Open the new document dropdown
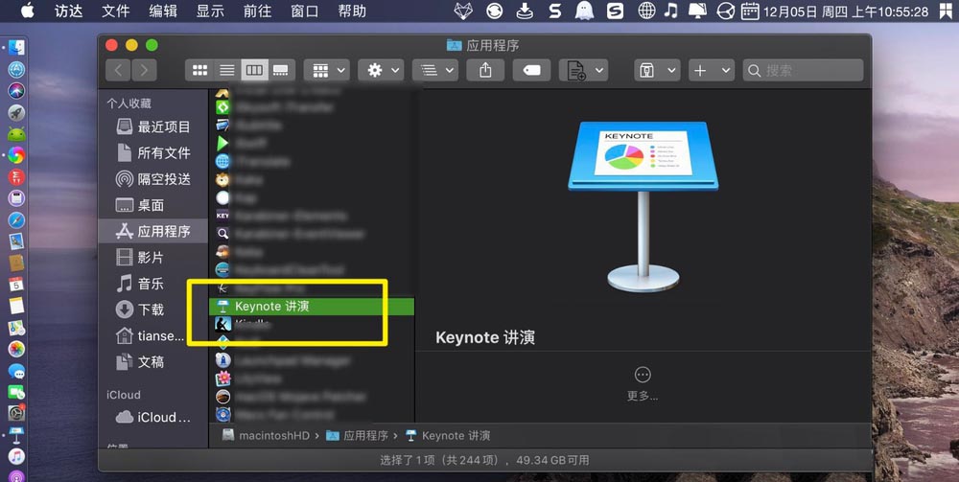The height and width of the screenshot is (482, 959). tap(583, 70)
